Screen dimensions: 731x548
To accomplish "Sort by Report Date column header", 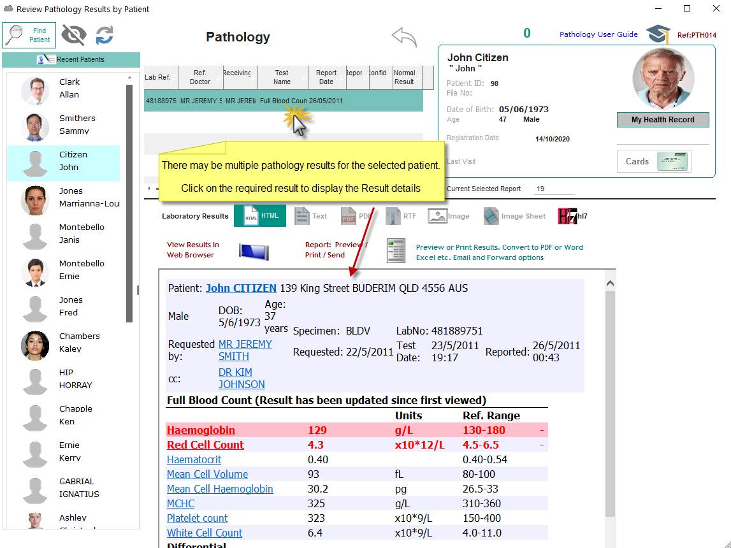I will point(327,77).
